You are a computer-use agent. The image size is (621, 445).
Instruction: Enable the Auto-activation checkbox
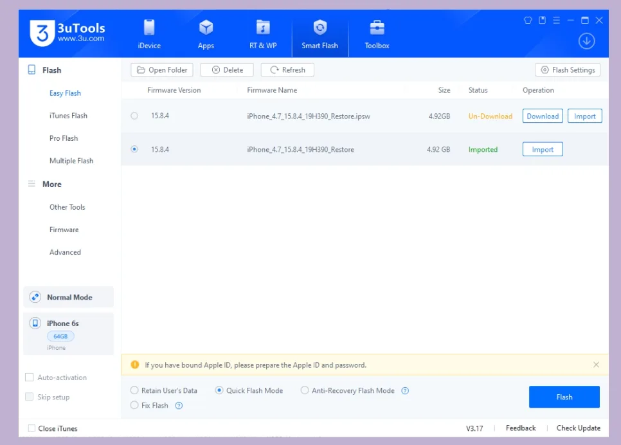30,377
